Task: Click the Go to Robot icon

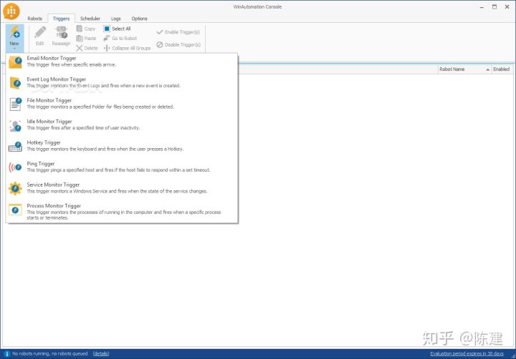Action: pyautogui.click(x=107, y=39)
